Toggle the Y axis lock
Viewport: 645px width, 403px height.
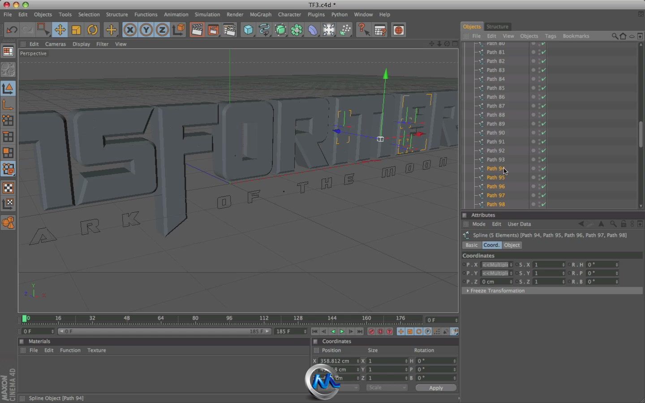pyautogui.click(x=146, y=30)
